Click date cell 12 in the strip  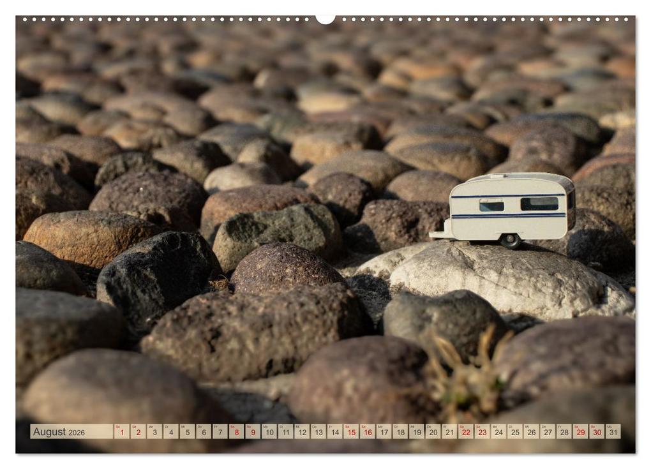coord(302,431)
